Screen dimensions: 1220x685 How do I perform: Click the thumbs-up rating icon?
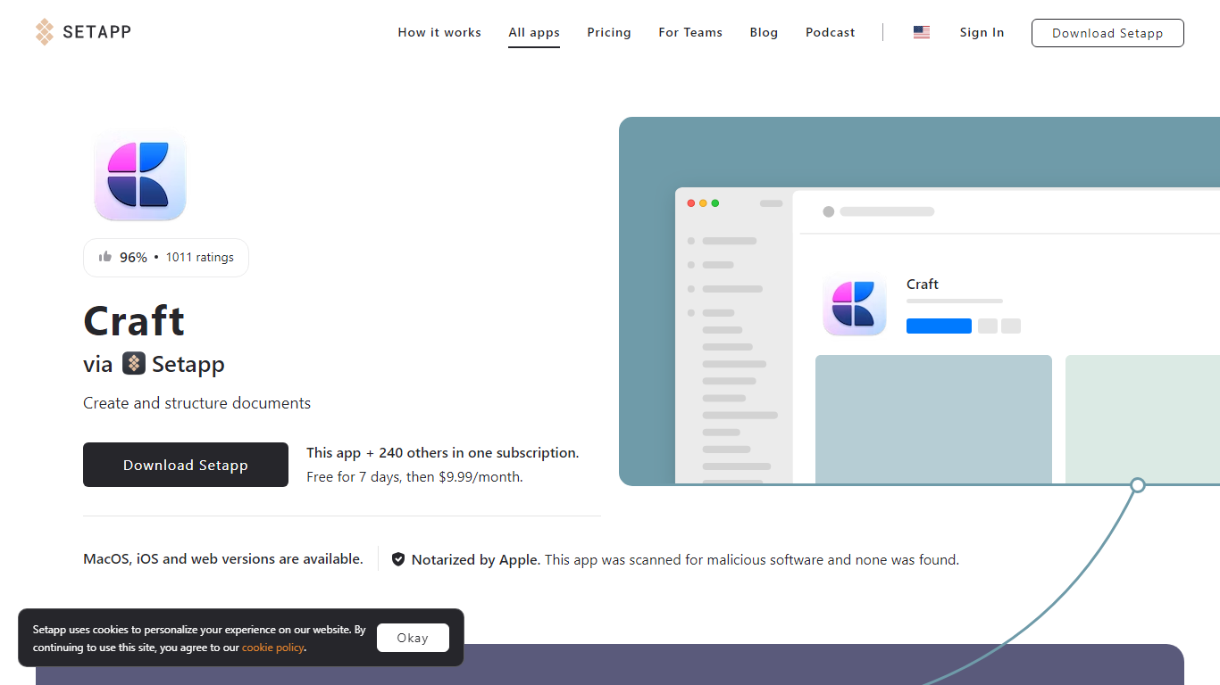point(105,257)
